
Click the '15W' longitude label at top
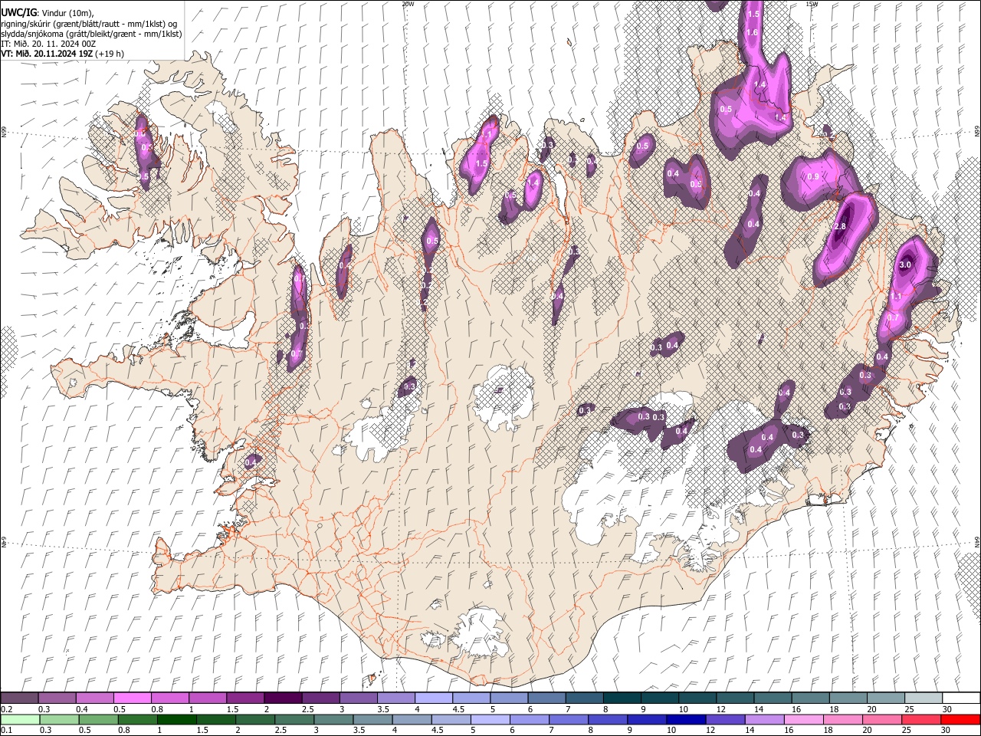[x=811, y=4]
